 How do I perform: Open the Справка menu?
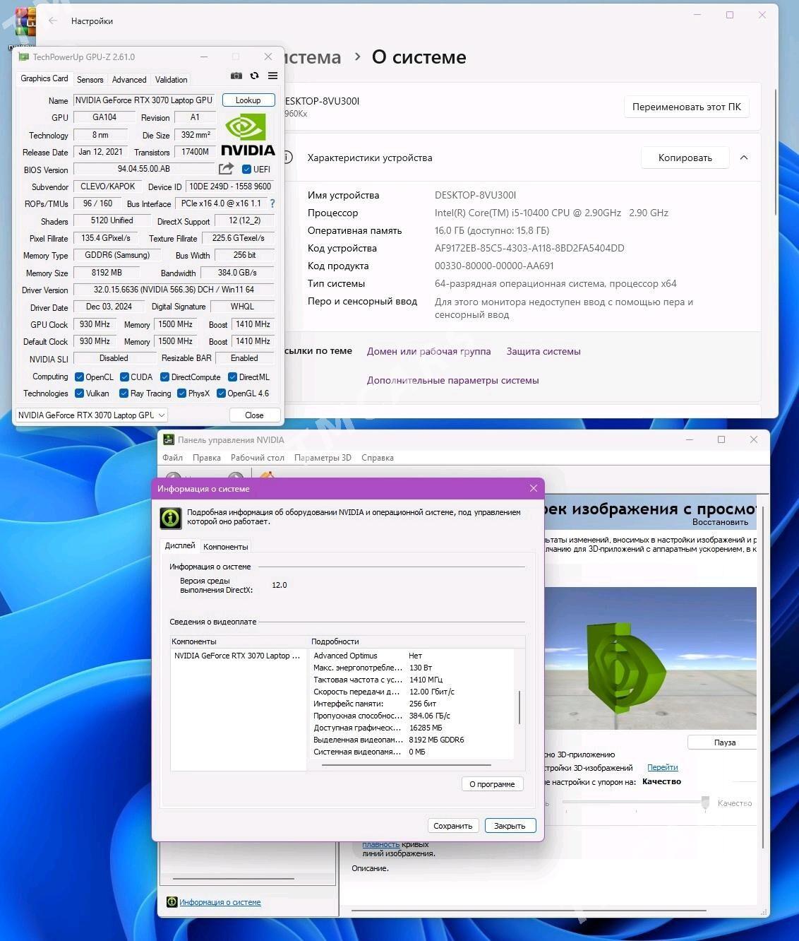point(378,458)
